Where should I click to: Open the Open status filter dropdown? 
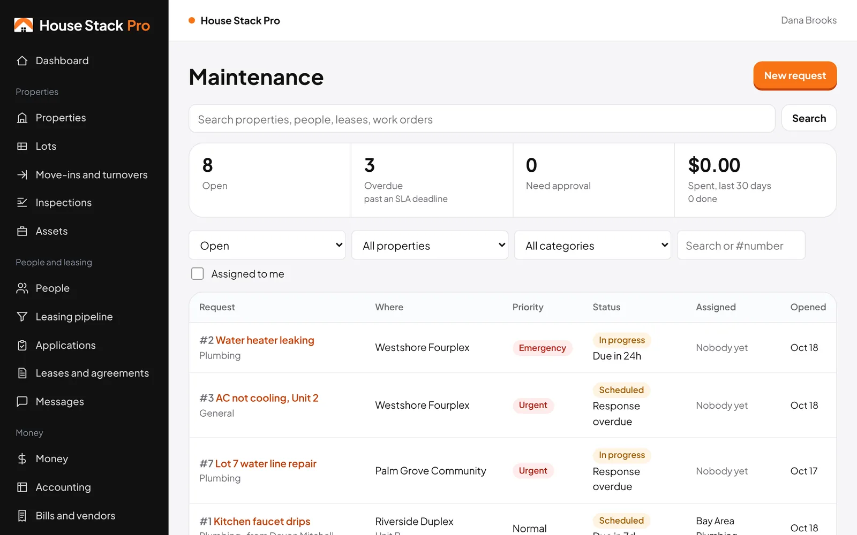point(267,246)
